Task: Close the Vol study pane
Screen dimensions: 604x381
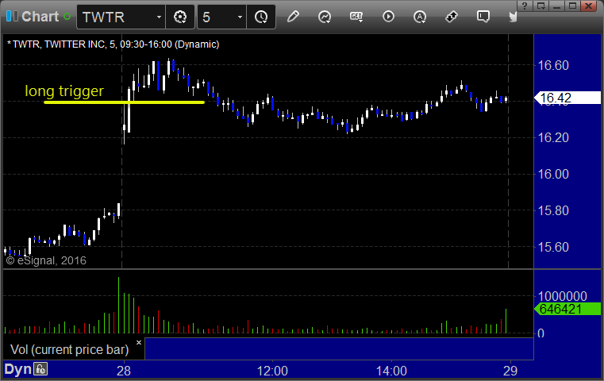Action: [139, 342]
